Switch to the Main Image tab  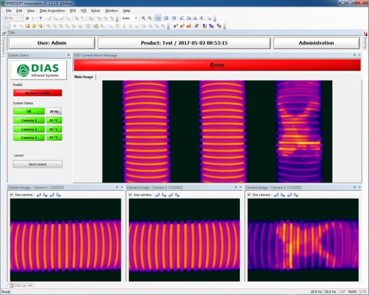[84, 77]
